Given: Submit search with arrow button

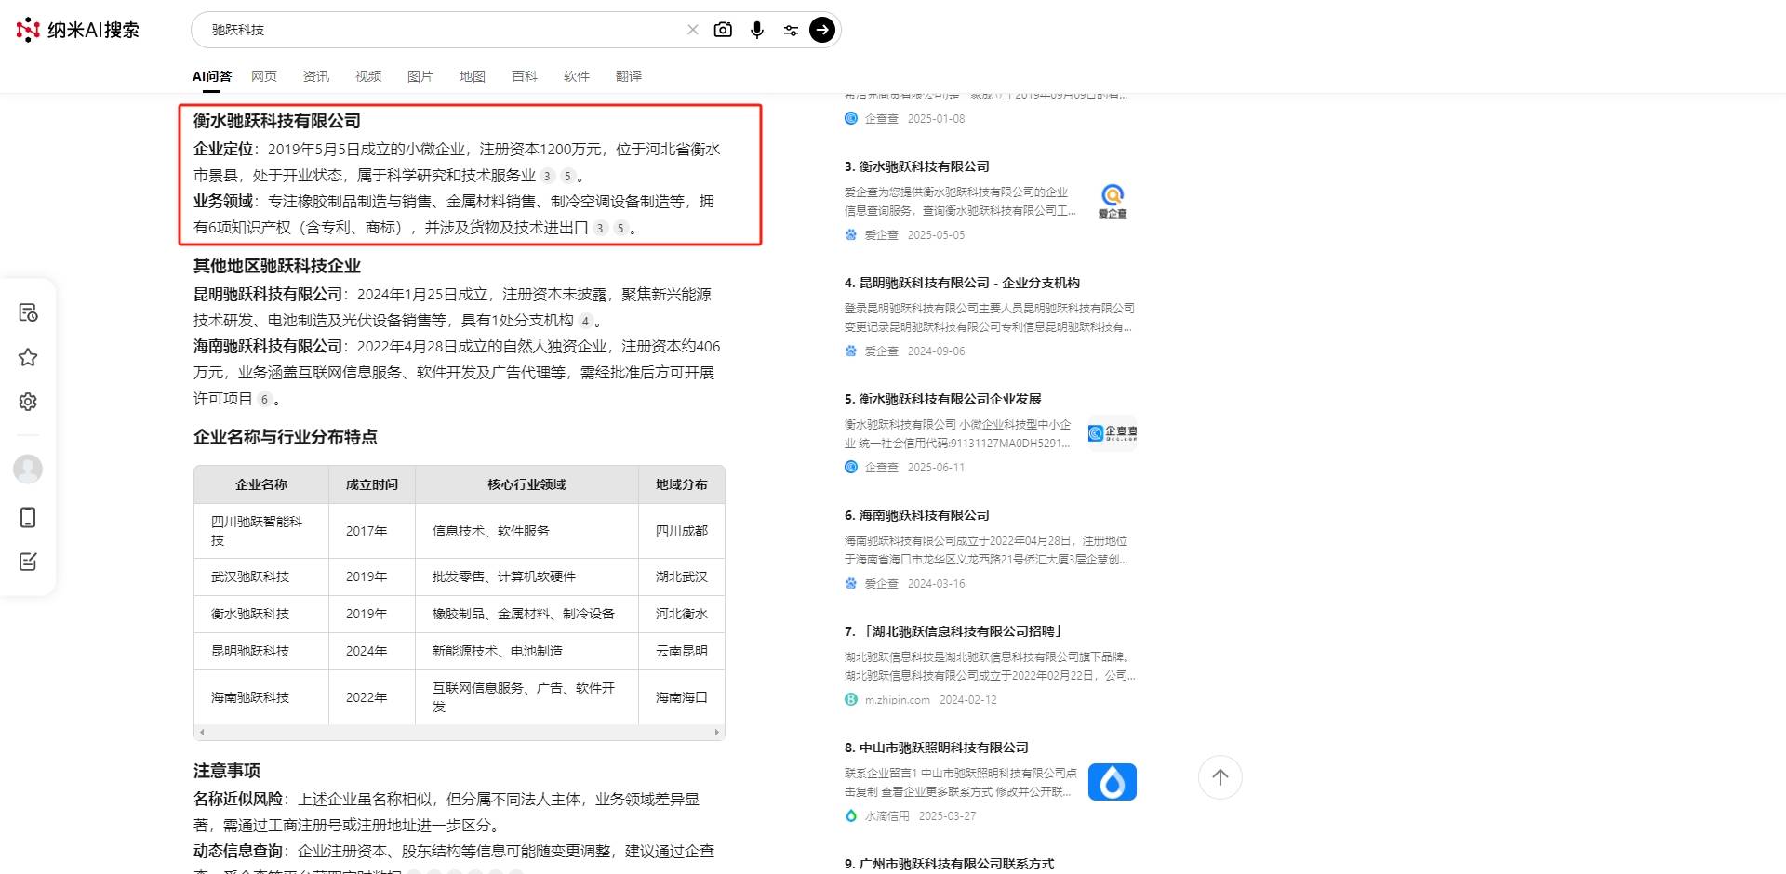Looking at the screenshot, I should click(x=822, y=30).
